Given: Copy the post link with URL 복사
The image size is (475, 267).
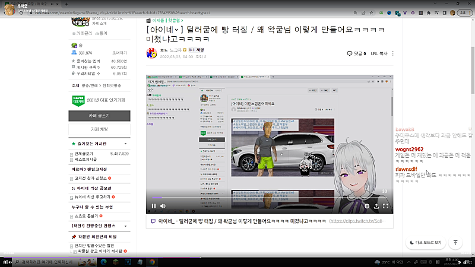Looking at the screenshot, I should point(379,53).
